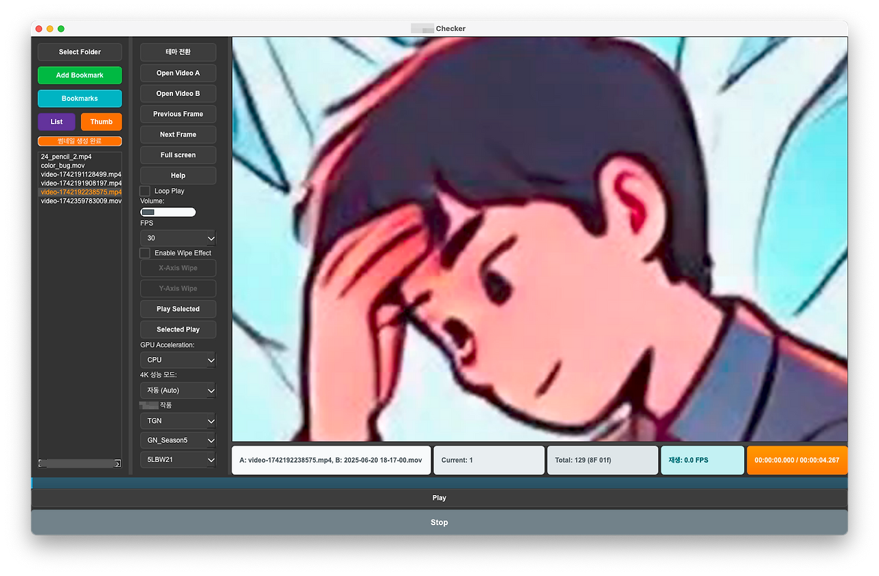Stop playback with the Stop button
The width and height of the screenshot is (879, 576).
click(x=439, y=522)
